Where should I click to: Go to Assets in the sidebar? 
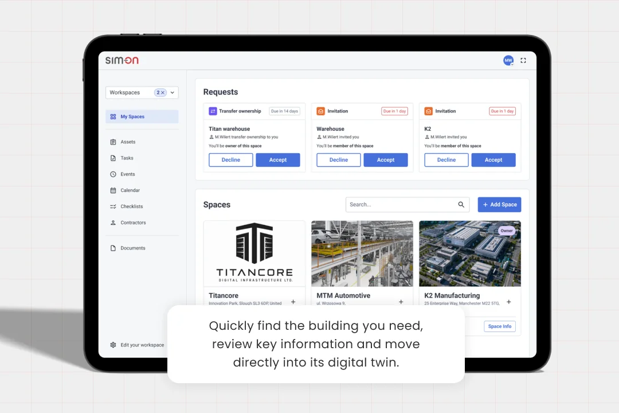128,142
